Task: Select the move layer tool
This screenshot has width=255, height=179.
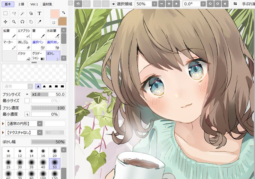Action: pyautogui.click(x=6, y=22)
